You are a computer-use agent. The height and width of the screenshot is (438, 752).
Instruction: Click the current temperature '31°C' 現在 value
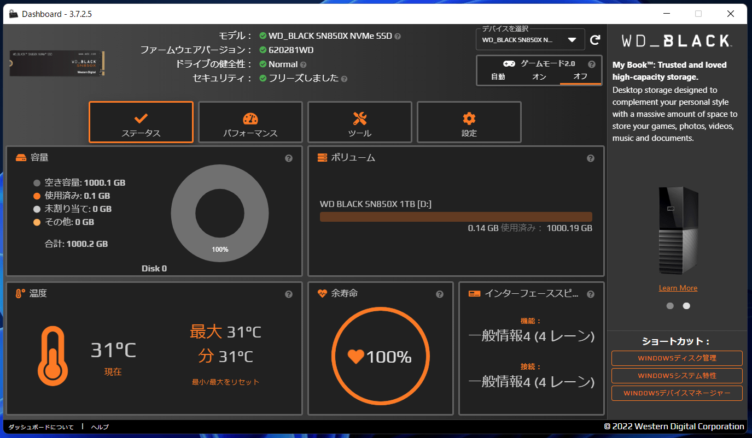click(113, 350)
